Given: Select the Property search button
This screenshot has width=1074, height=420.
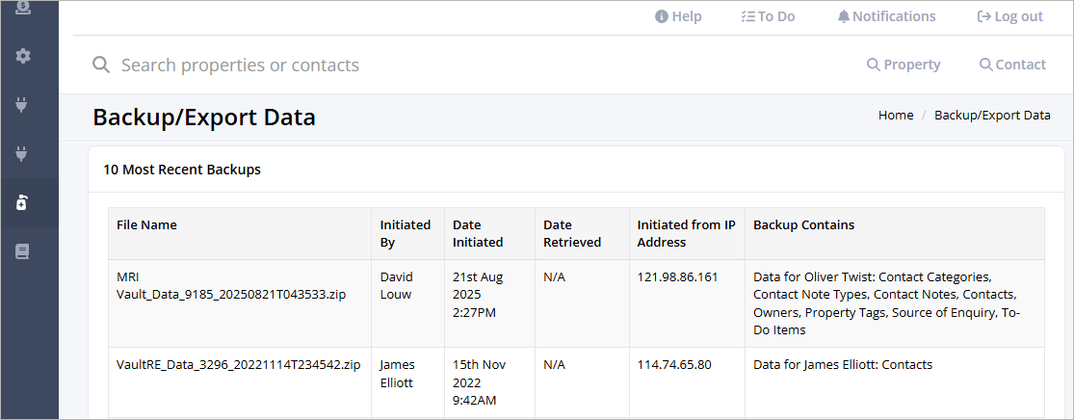Looking at the screenshot, I should 904,65.
